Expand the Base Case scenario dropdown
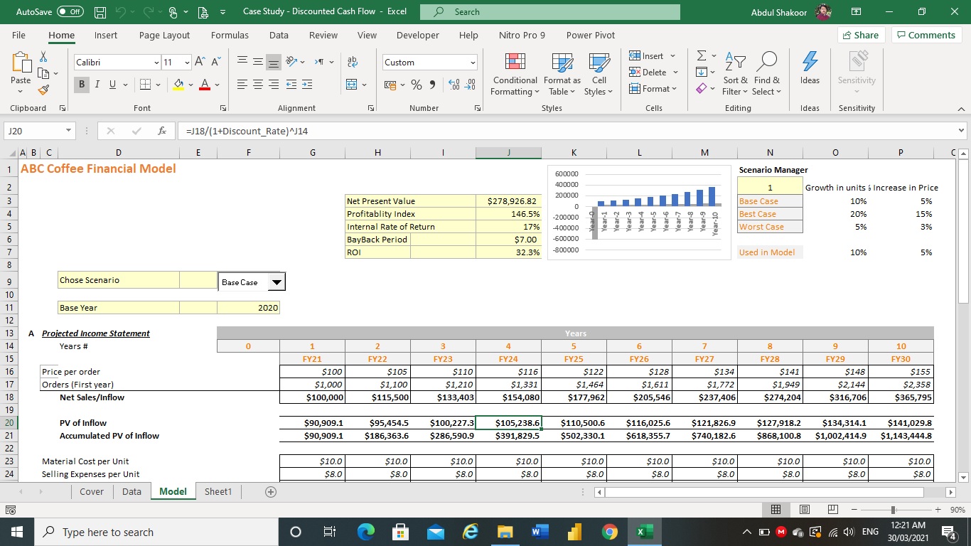 click(276, 282)
